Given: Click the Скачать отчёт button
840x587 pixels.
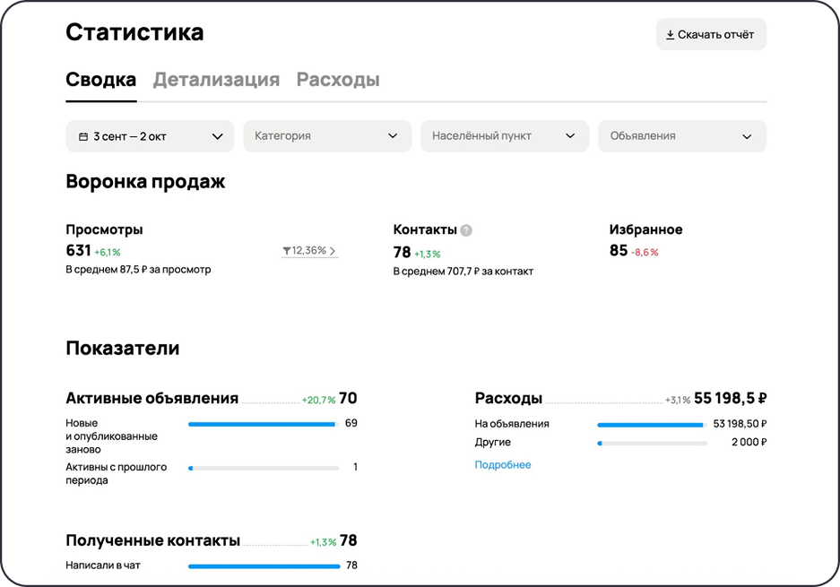Looking at the screenshot, I should [x=711, y=33].
